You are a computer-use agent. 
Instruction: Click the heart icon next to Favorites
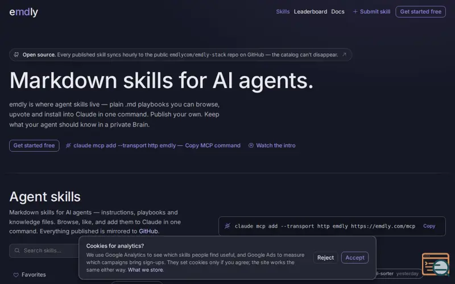pos(16,275)
